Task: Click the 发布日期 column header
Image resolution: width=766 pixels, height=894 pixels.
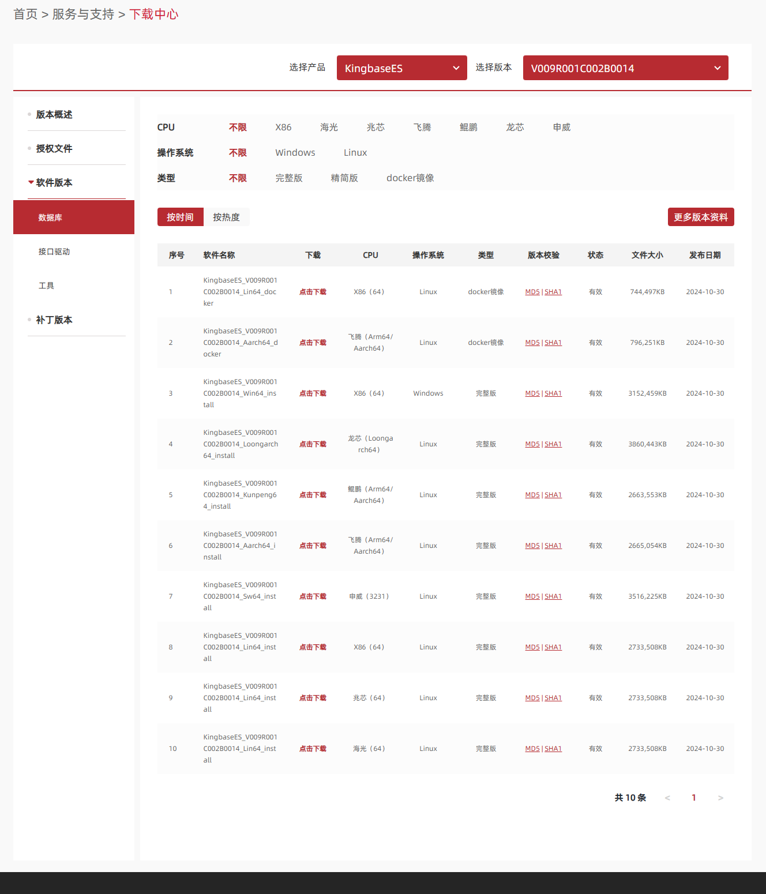Action: pyautogui.click(x=705, y=255)
